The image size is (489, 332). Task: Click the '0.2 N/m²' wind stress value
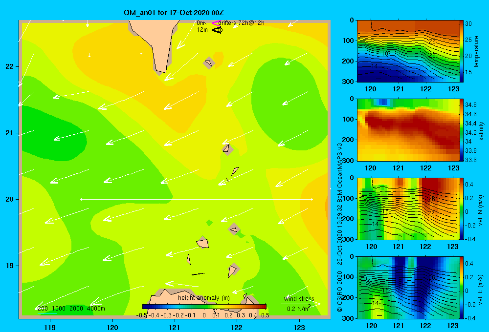coord(298,309)
